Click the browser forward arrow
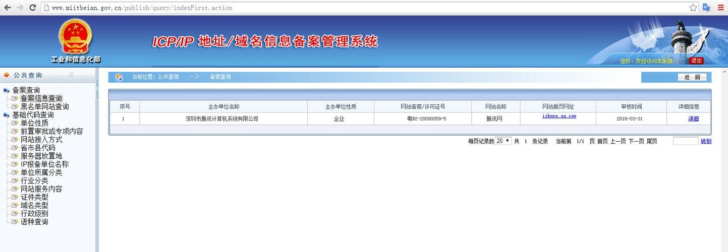 point(20,8)
